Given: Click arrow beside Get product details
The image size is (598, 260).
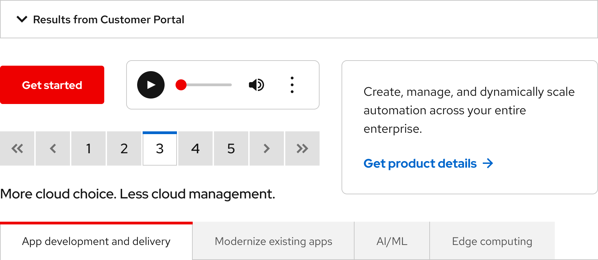Looking at the screenshot, I should pos(488,164).
